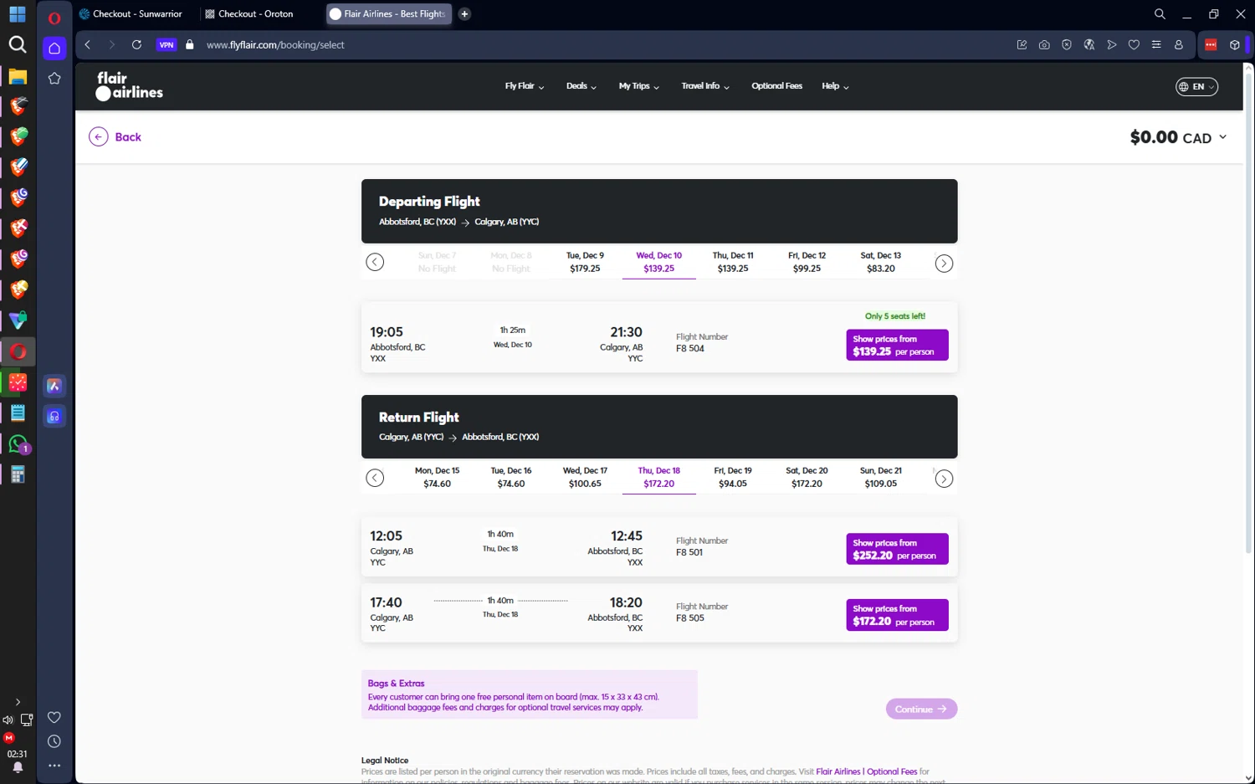This screenshot has width=1255, height=784.
Task: Click the send paper-plane icon in toolbar
Action: pos(1112,44)
